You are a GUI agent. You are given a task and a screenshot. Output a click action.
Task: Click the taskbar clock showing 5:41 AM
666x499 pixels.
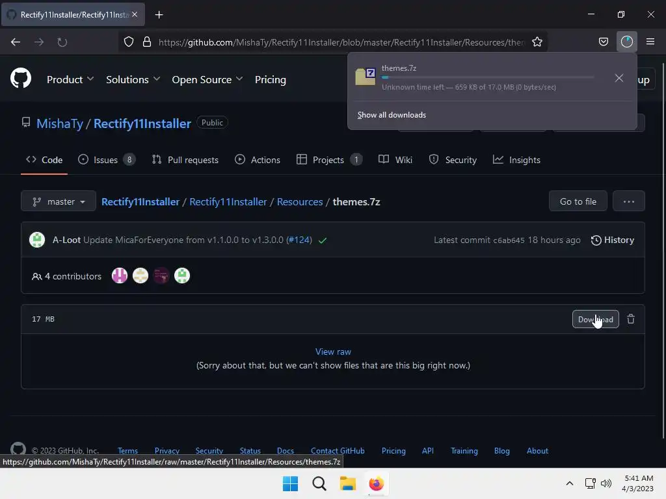637,483
